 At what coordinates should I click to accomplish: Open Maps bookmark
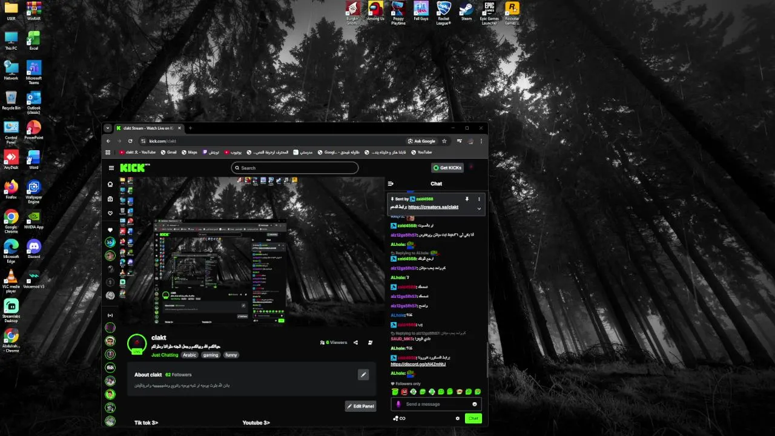tap(190, 153)
